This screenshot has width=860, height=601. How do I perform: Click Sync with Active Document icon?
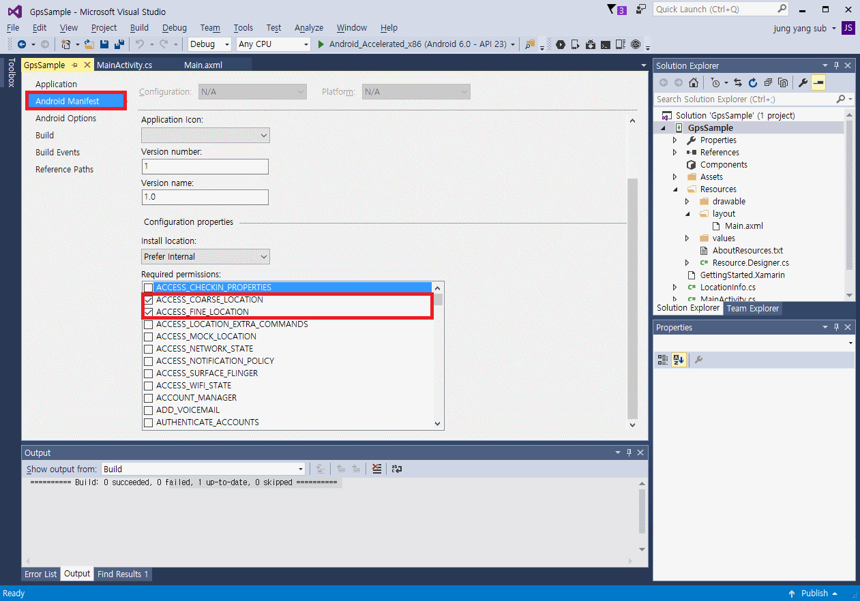tap(738, 82)
